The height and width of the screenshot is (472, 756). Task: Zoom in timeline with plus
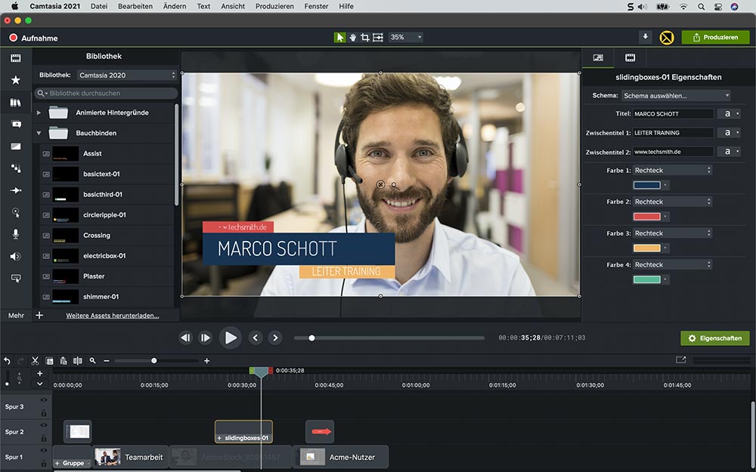pos(207,361)
